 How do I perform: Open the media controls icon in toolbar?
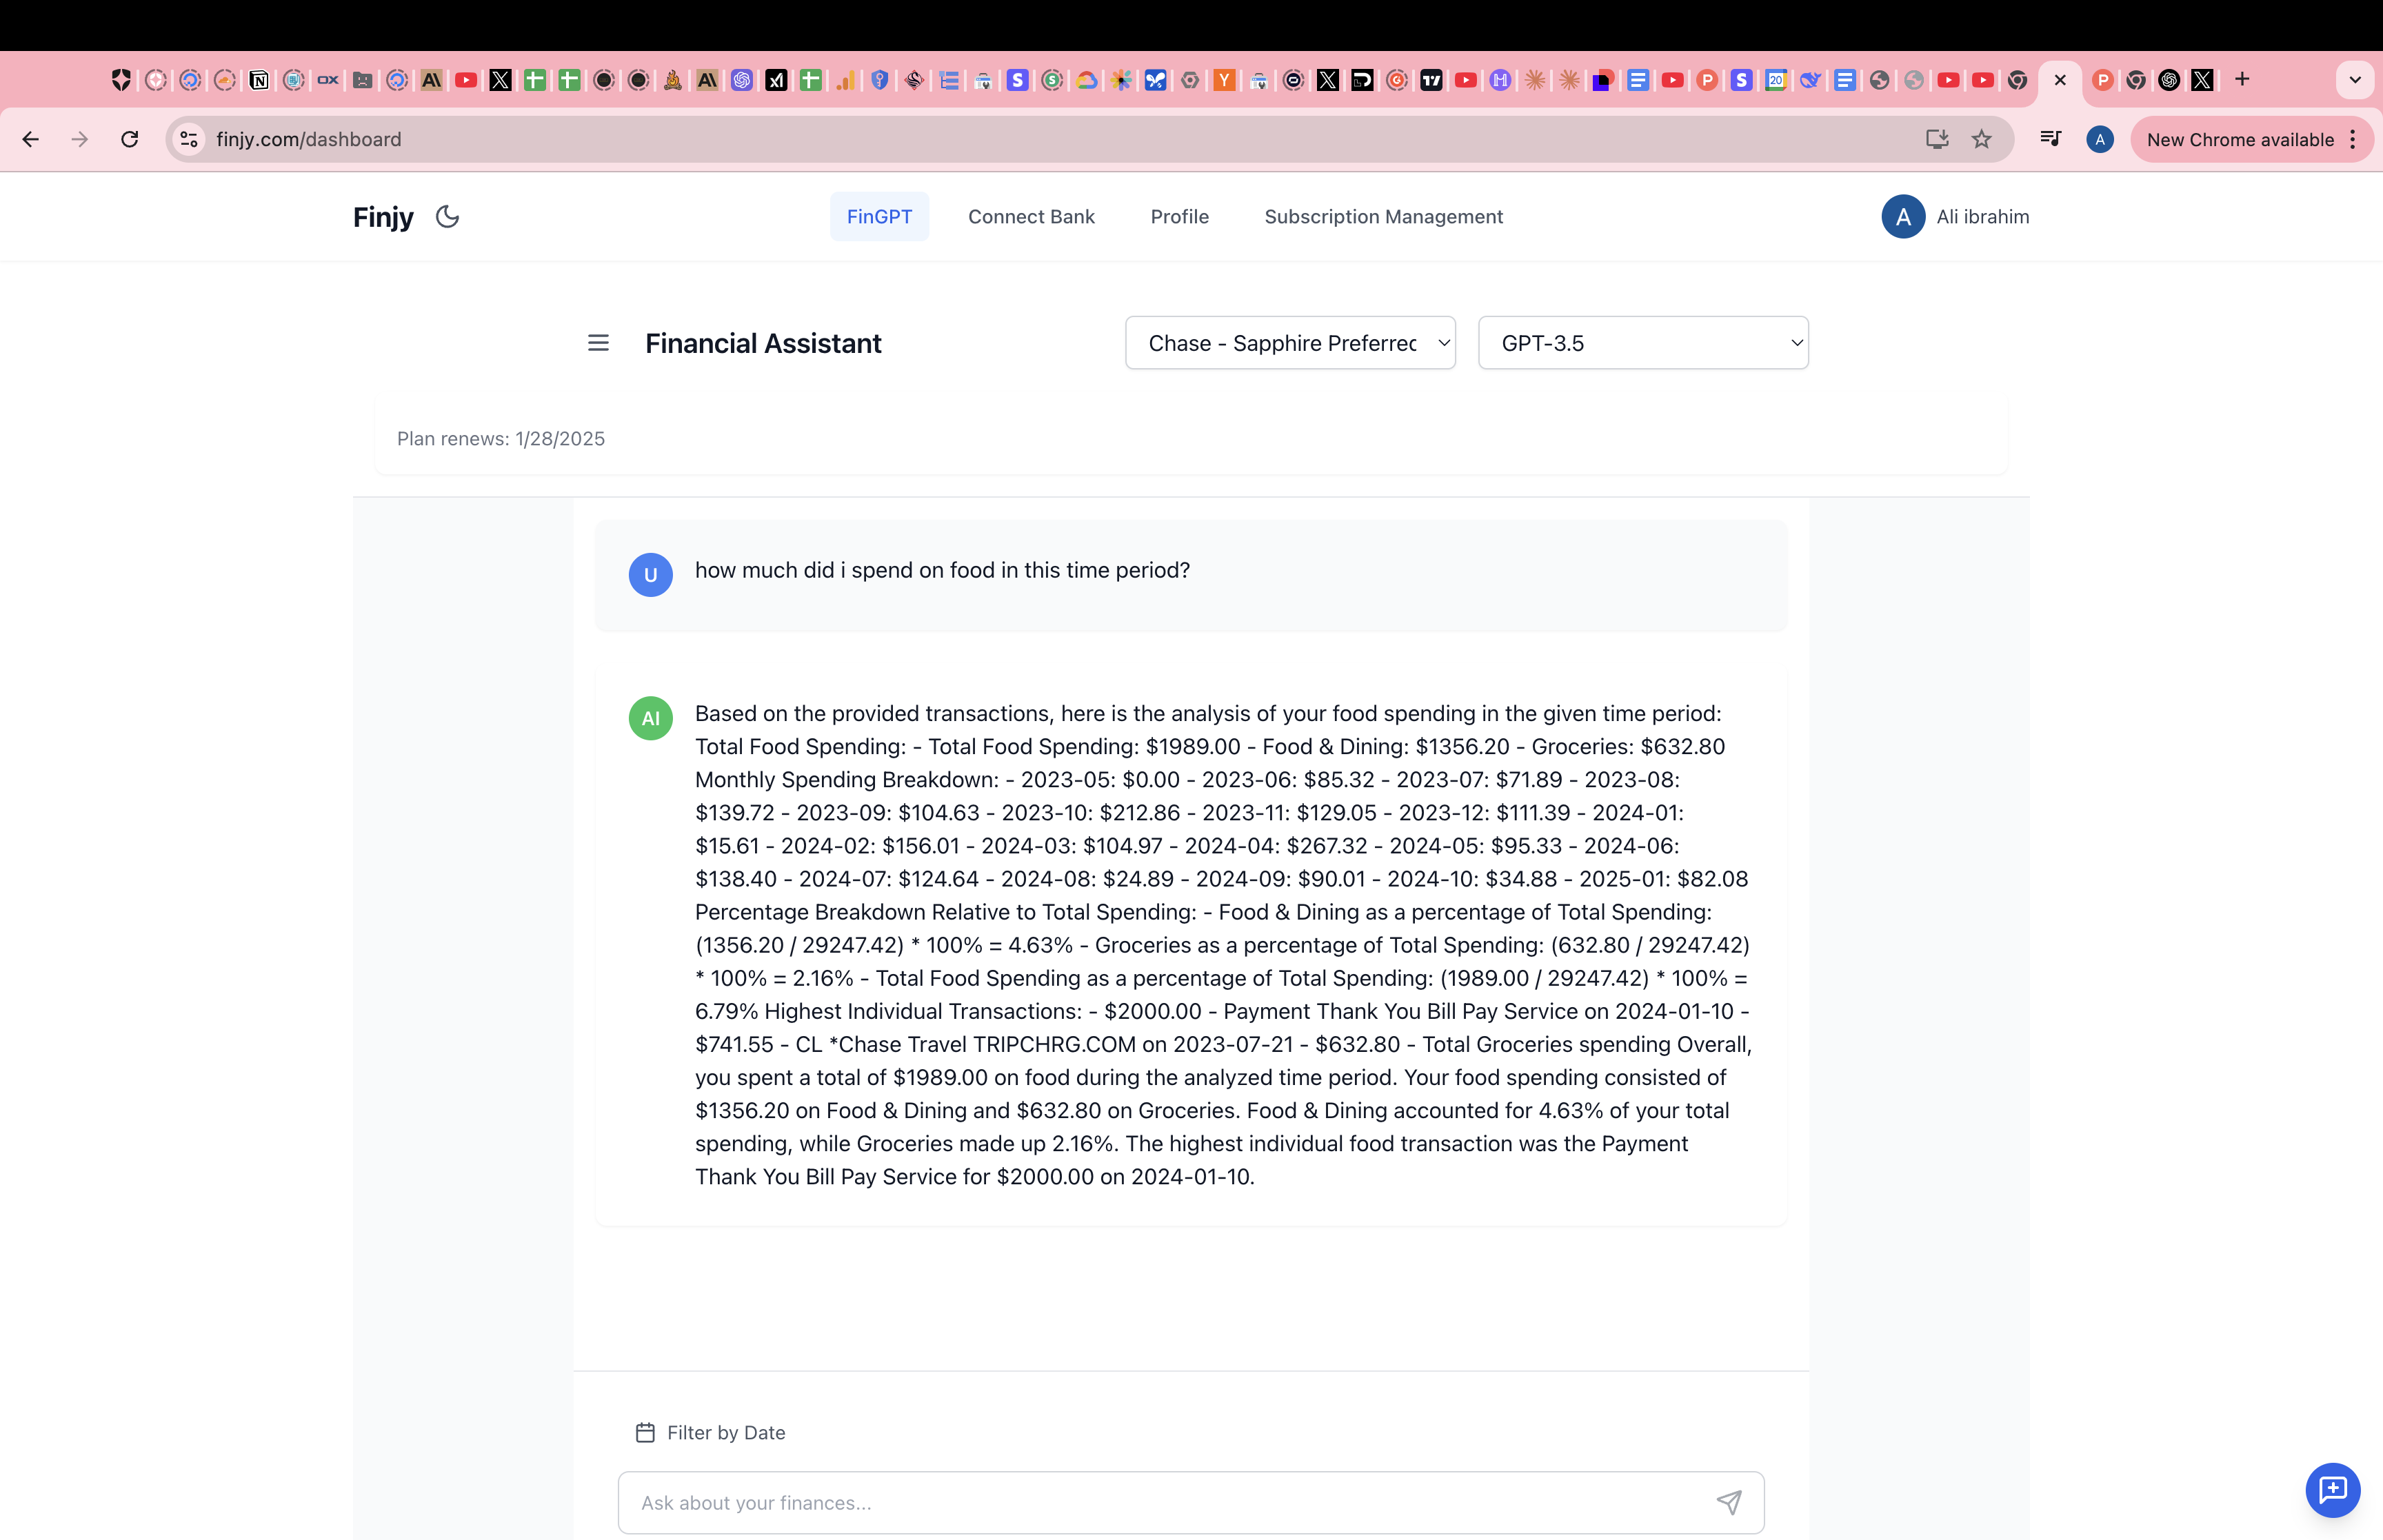coord(2050,139)
